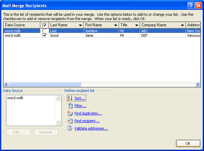Click the Find recipient magnifier icon
Screen dimensions: 204x151
coord(70,121)
